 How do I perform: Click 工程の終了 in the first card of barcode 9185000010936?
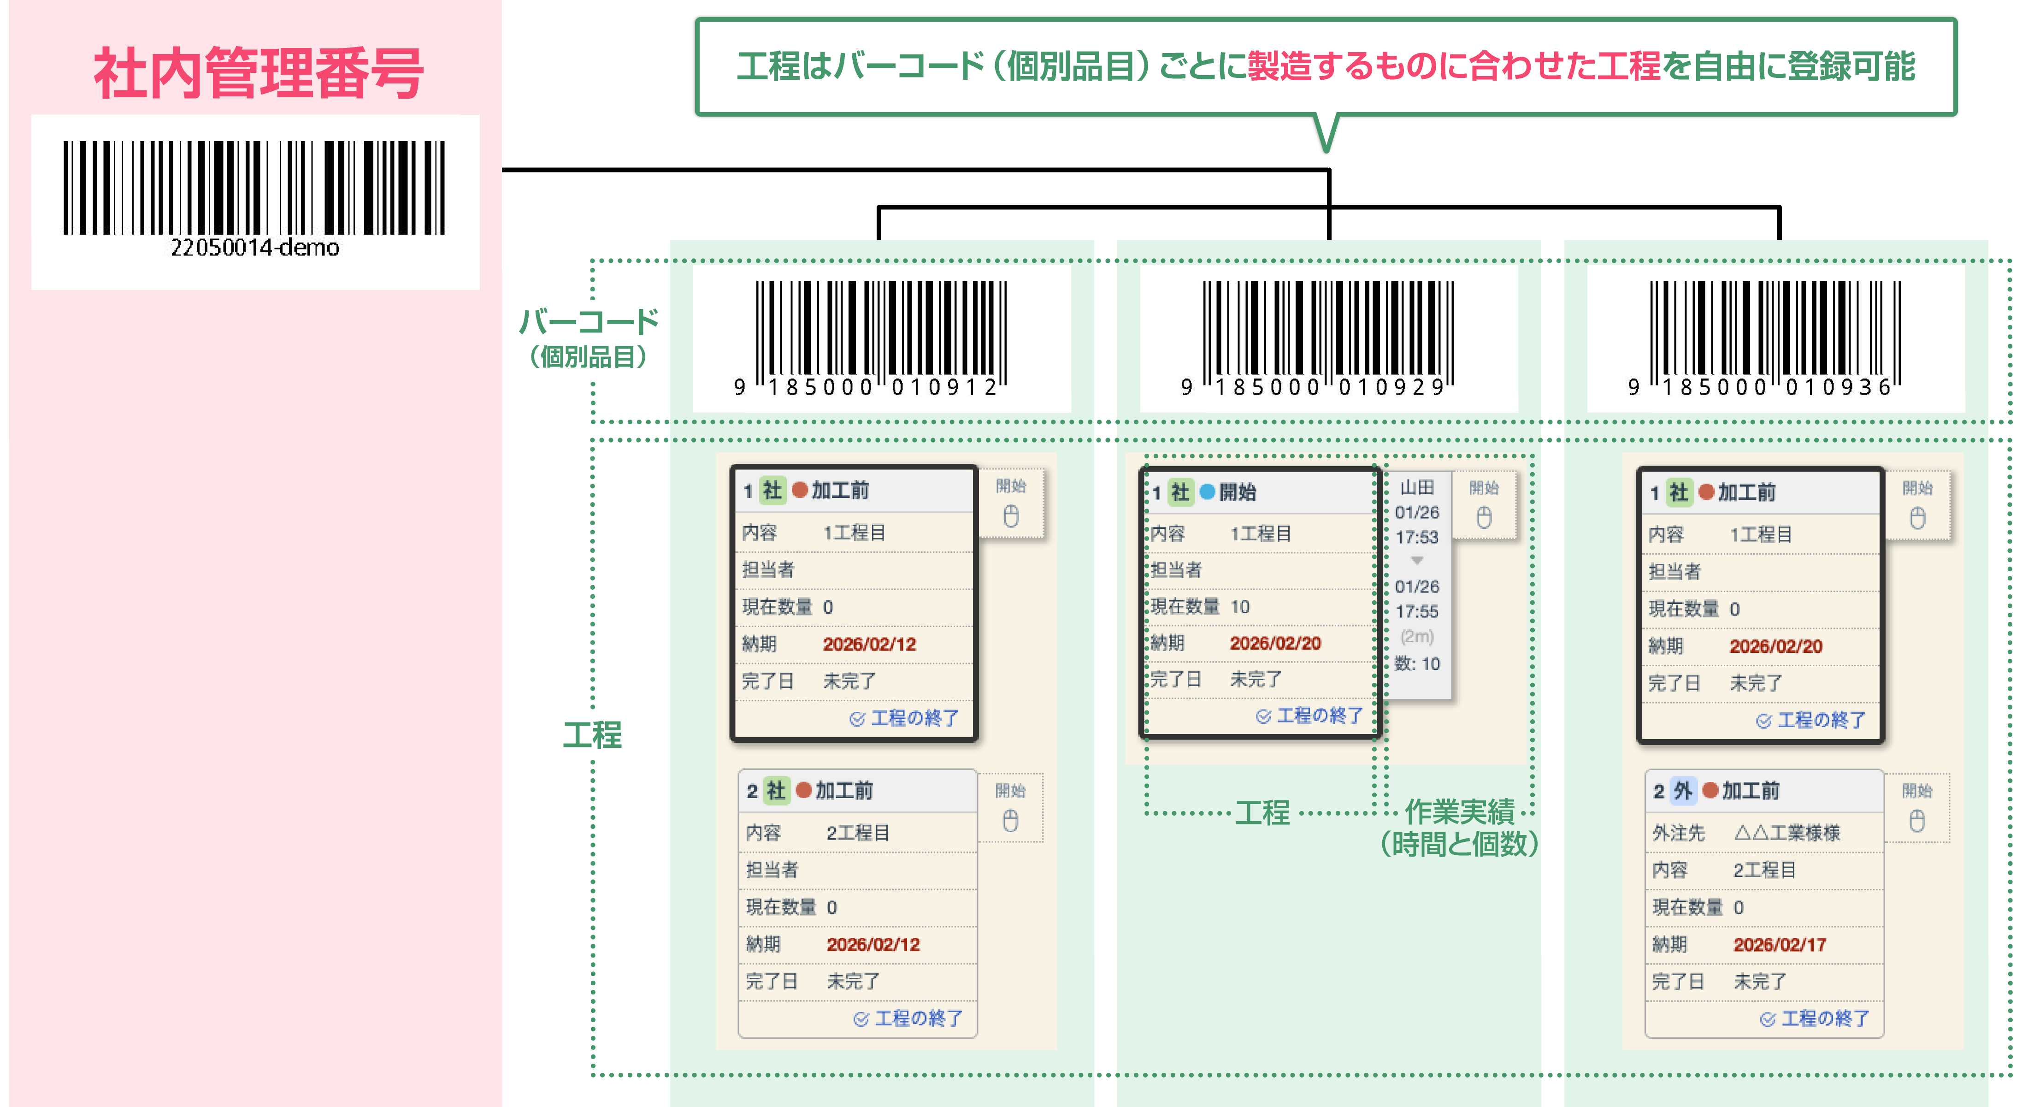pos(1821,720)
